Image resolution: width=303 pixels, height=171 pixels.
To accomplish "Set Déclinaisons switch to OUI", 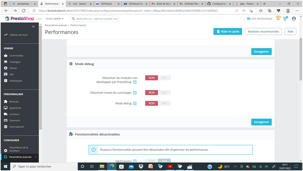I will (164, 160).
